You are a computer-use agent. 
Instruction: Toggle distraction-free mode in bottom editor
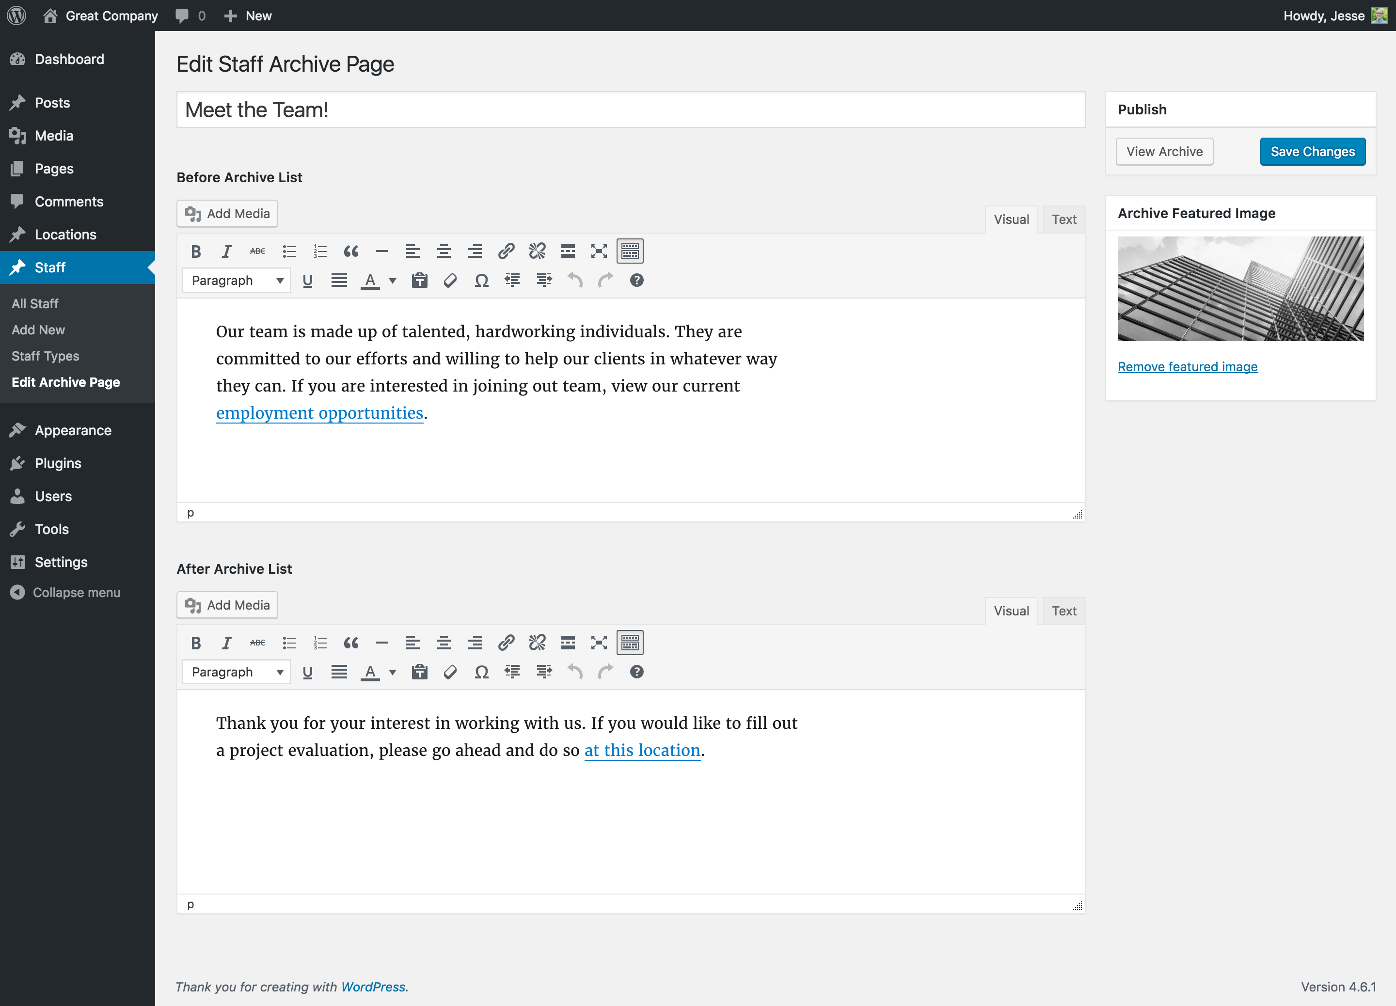point(599,643)
